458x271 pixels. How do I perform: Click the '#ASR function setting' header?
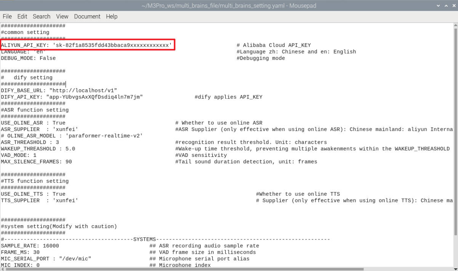coord(35,110)
